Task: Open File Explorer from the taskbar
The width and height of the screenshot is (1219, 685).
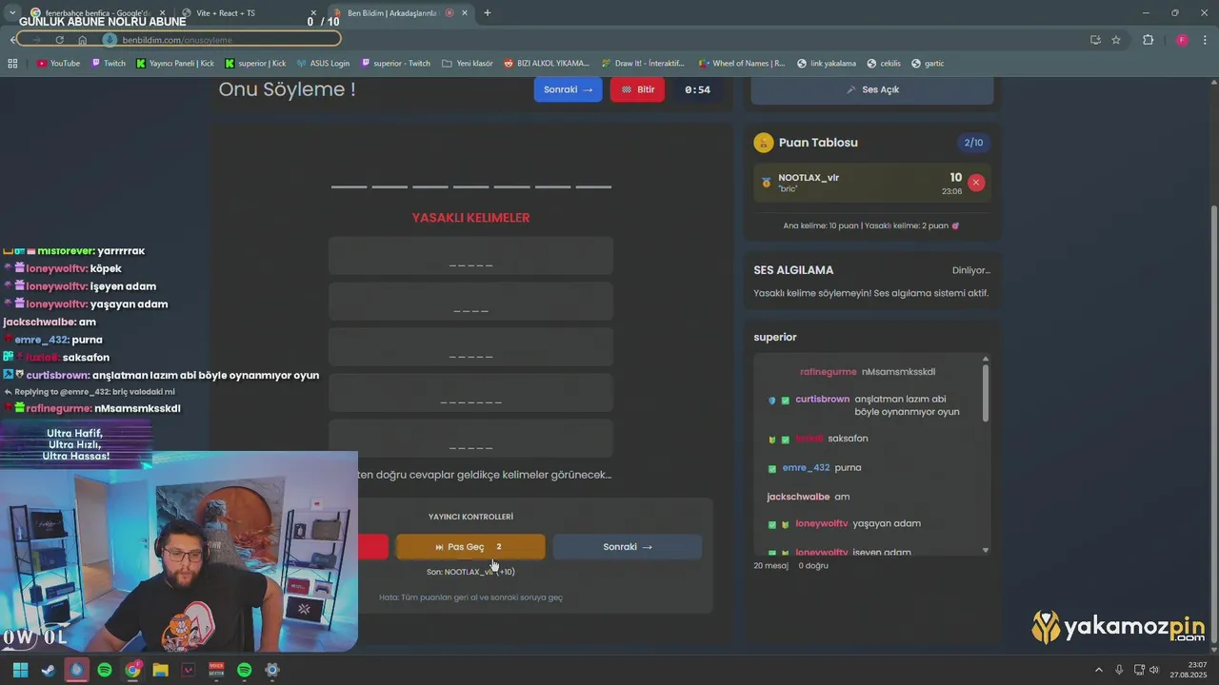Action: [160, 670]
